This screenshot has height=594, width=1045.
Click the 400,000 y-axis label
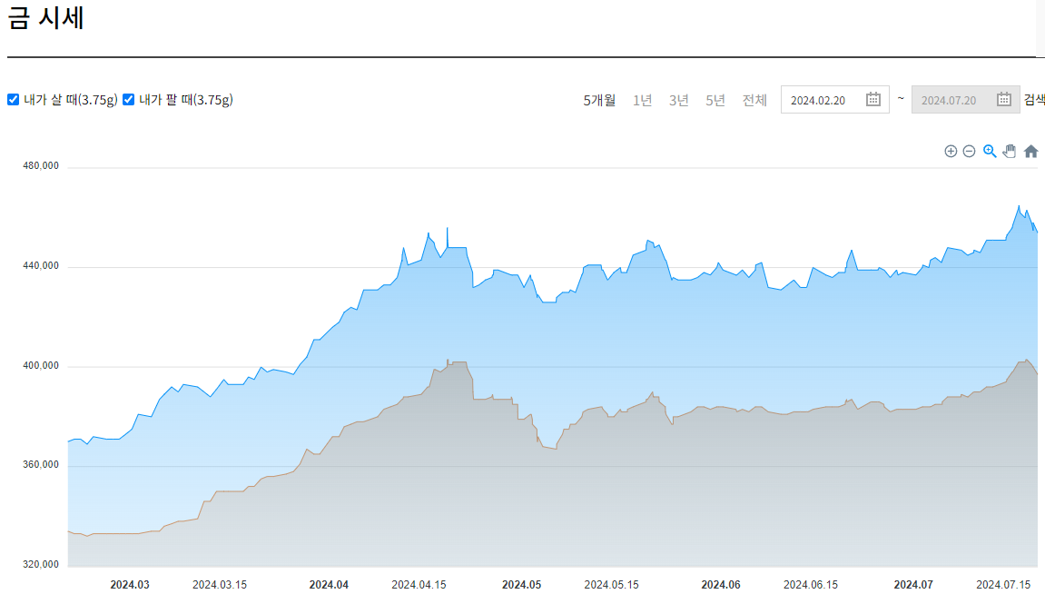41,366
